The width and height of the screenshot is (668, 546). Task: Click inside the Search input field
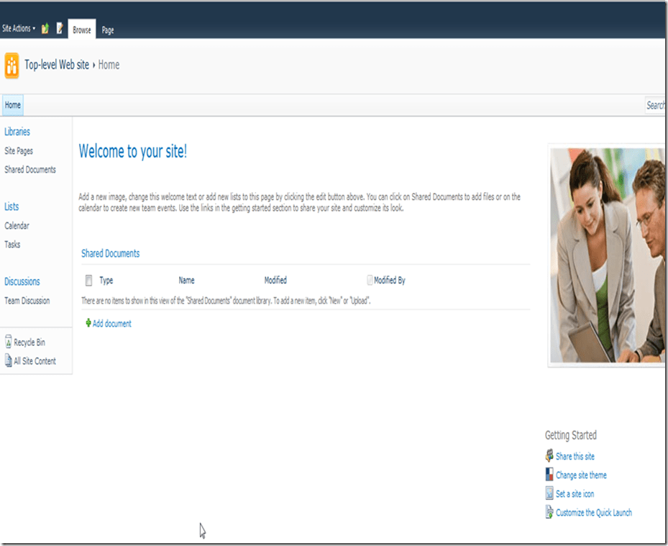tap(655, 105)
